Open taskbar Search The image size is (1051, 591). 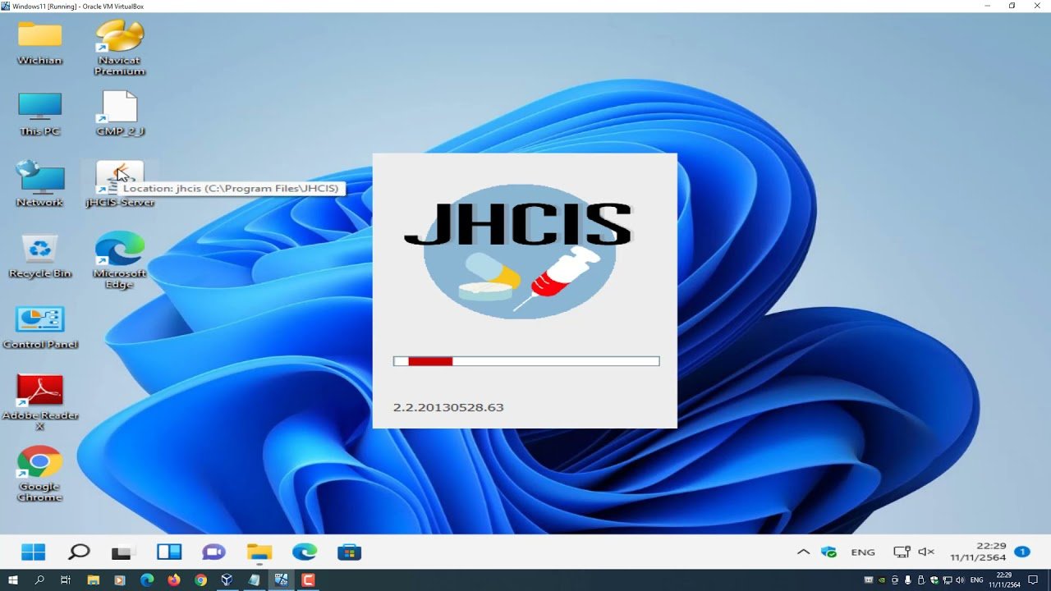[78, 552]
